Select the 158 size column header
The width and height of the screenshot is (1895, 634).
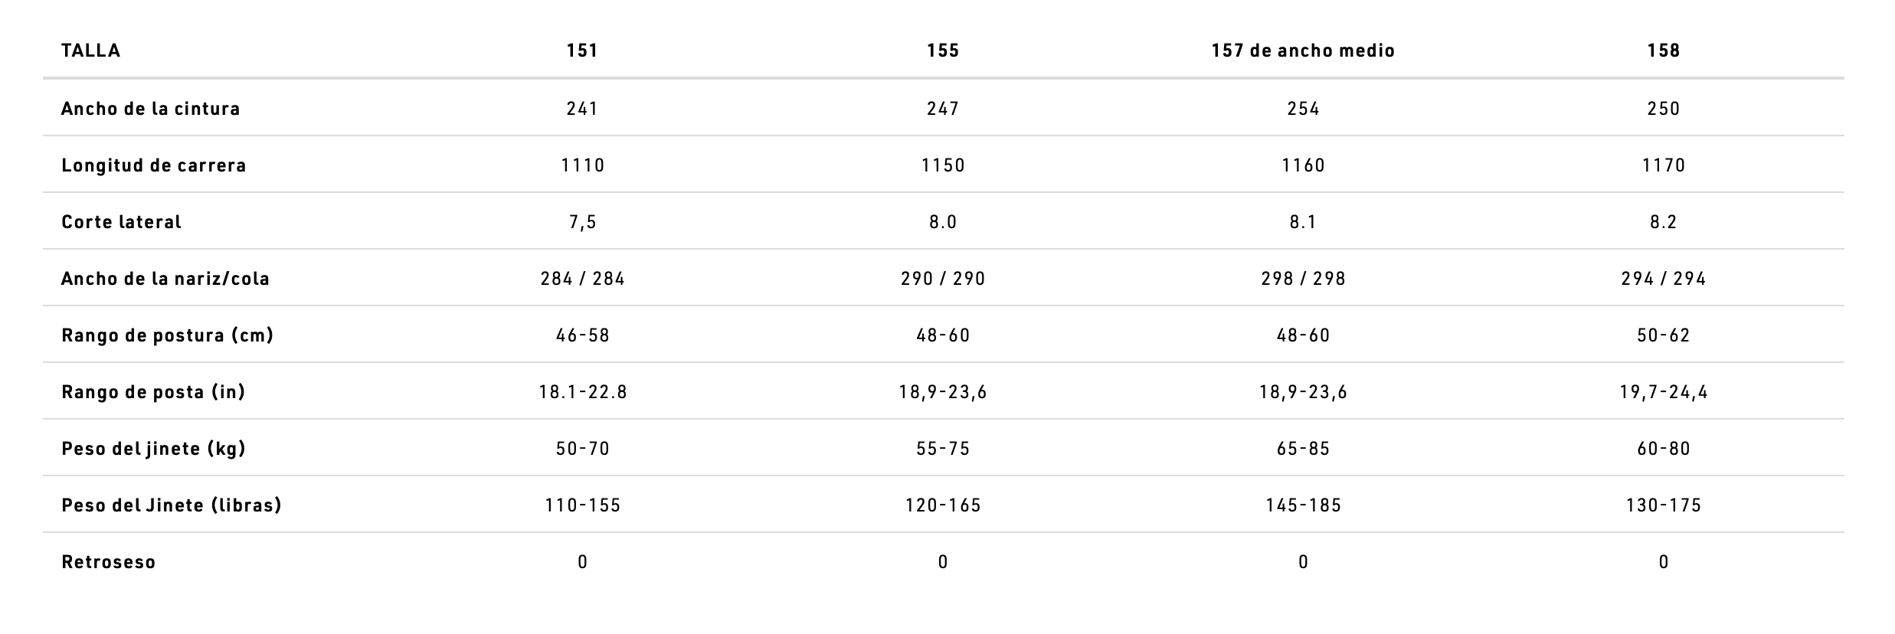click(1664, 51)
